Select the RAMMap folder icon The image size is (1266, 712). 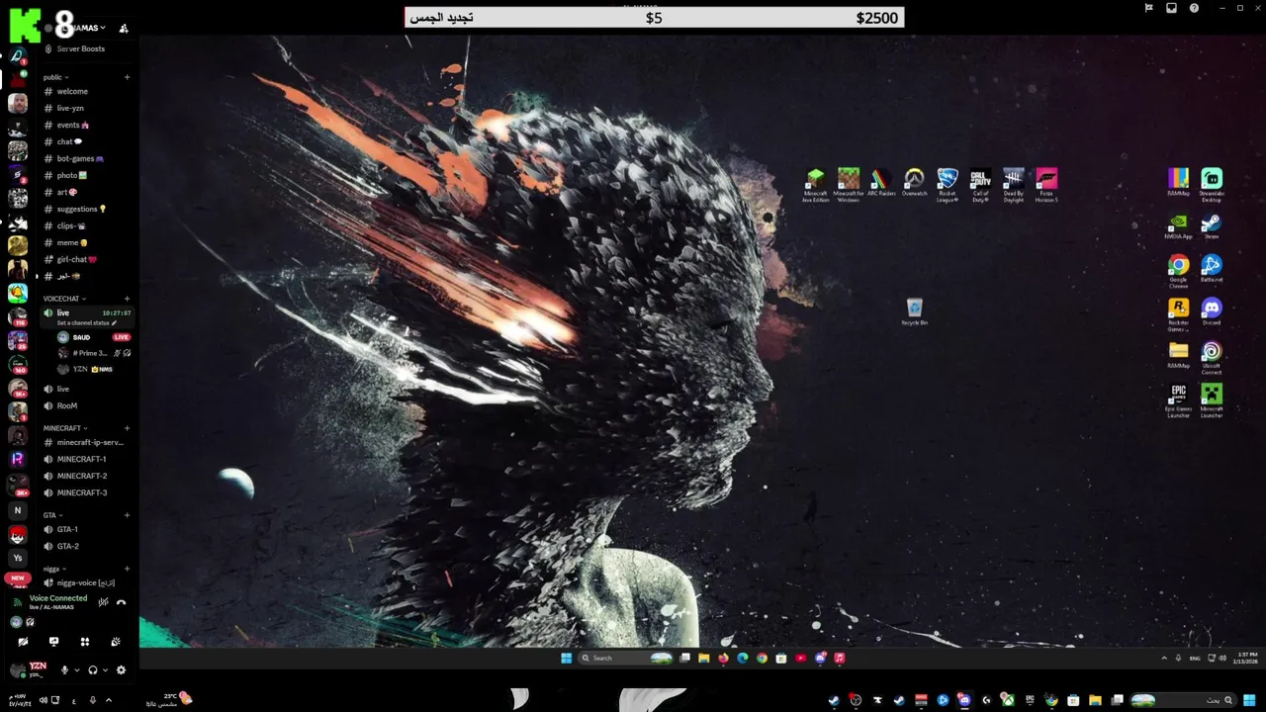1178,355
